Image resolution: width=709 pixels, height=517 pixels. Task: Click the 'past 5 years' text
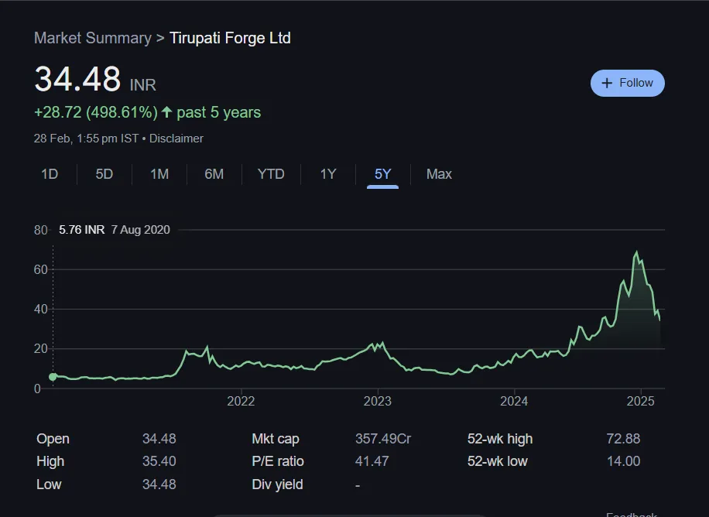pyautogui.click(x=219, y=112)
